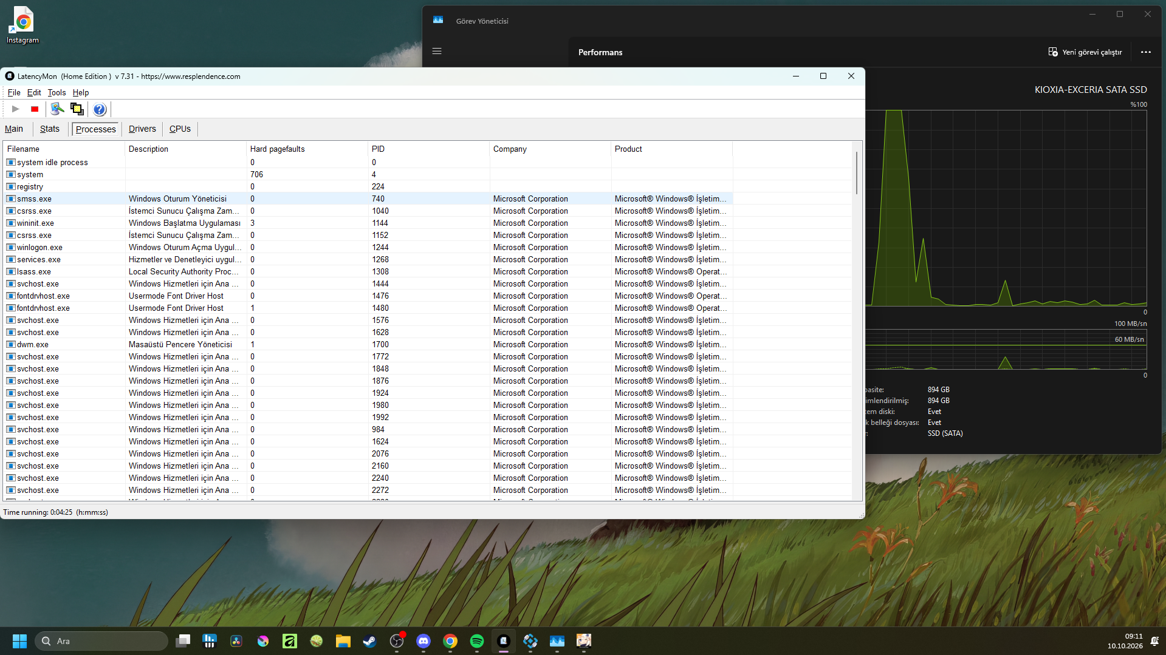Image resolution: width=1166 pixels, height=655 pixels.
Task: Click Yeni görevi çalıştır in Task Manager
Action: click(x=1085, y=52)
